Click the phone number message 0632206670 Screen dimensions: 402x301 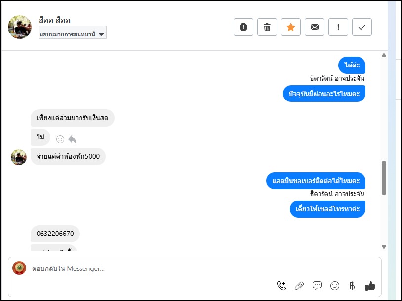pyautogui.click(x=55, y=234)
